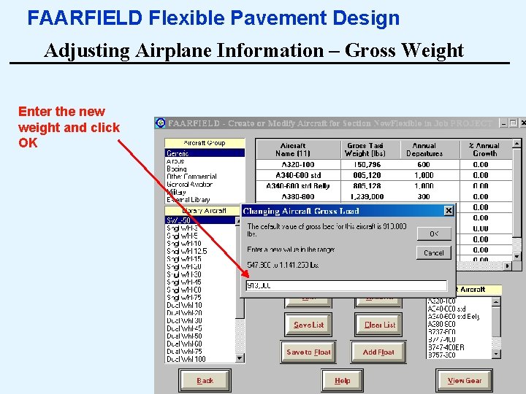The image size is (526, 394).
Task: Select Dual Whl-10 library aircraft
Action: coord(200,305)
